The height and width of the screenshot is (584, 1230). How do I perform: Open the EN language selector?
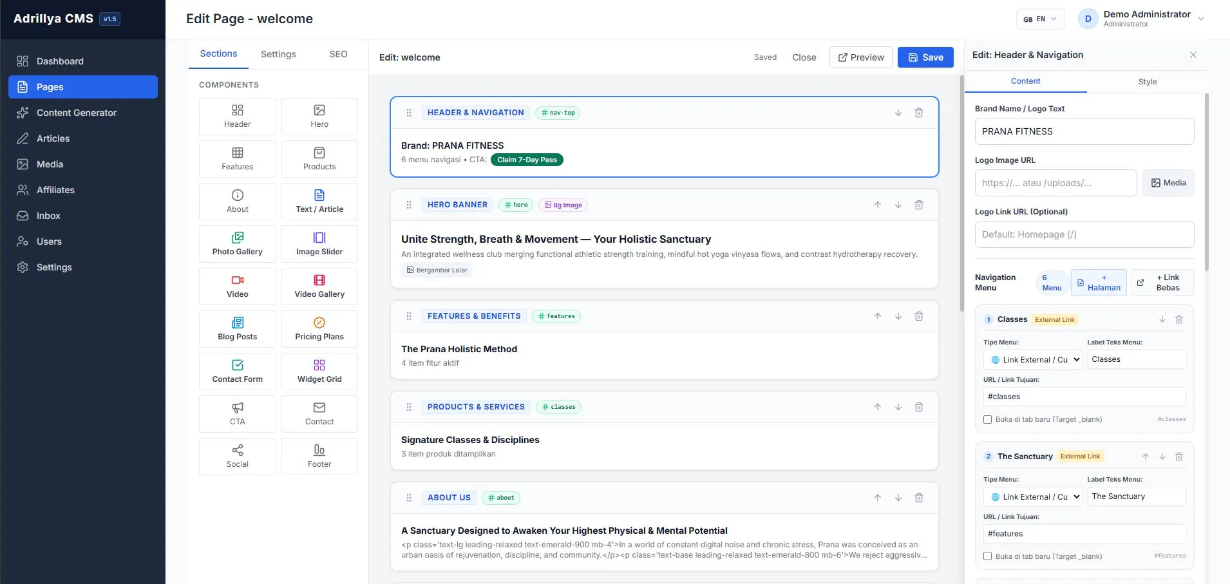click(1040, 19)
